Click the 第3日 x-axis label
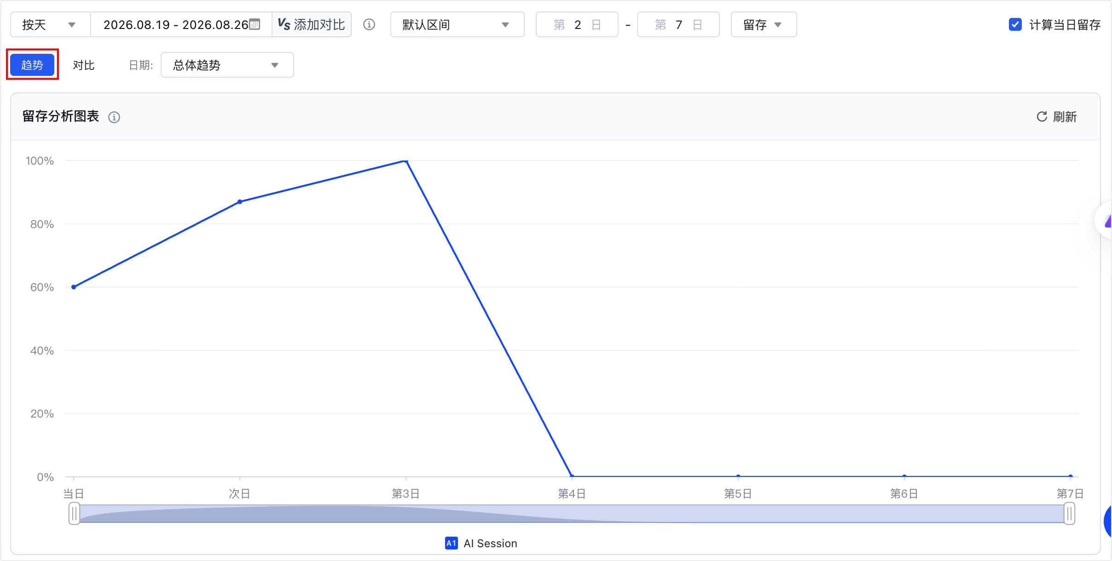This screenshot has width=1112, height=561. [x=405, y=494]
